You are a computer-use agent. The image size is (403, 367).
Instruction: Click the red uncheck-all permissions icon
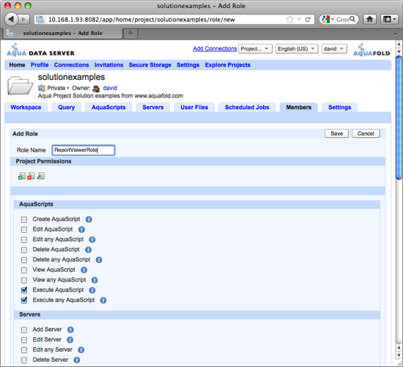(x=31, y=176)
